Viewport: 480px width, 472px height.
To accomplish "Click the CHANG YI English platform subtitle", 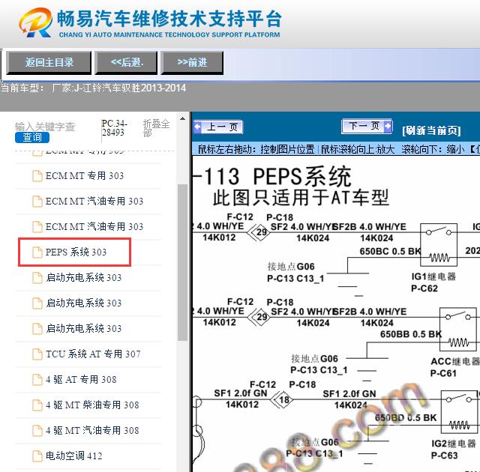I will [x=169, y=34].
